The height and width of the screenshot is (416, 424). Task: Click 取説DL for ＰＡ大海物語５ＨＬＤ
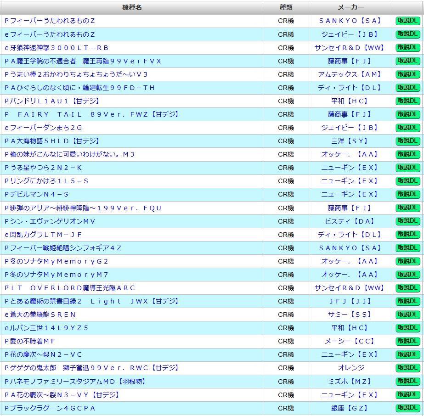tap(408, 141)
